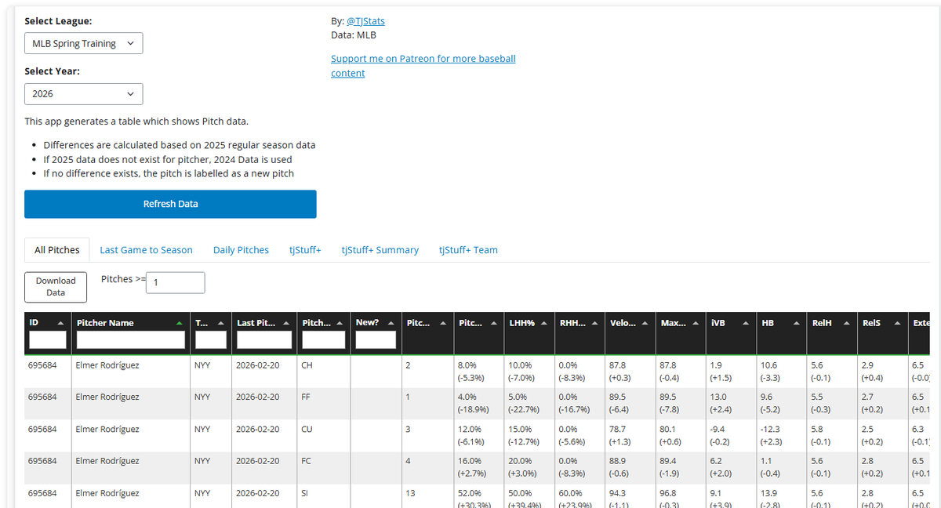The width and height of the screenshot is (941, 508).
Task: Open the Daily Pitches tab
Action: [241, 250]
